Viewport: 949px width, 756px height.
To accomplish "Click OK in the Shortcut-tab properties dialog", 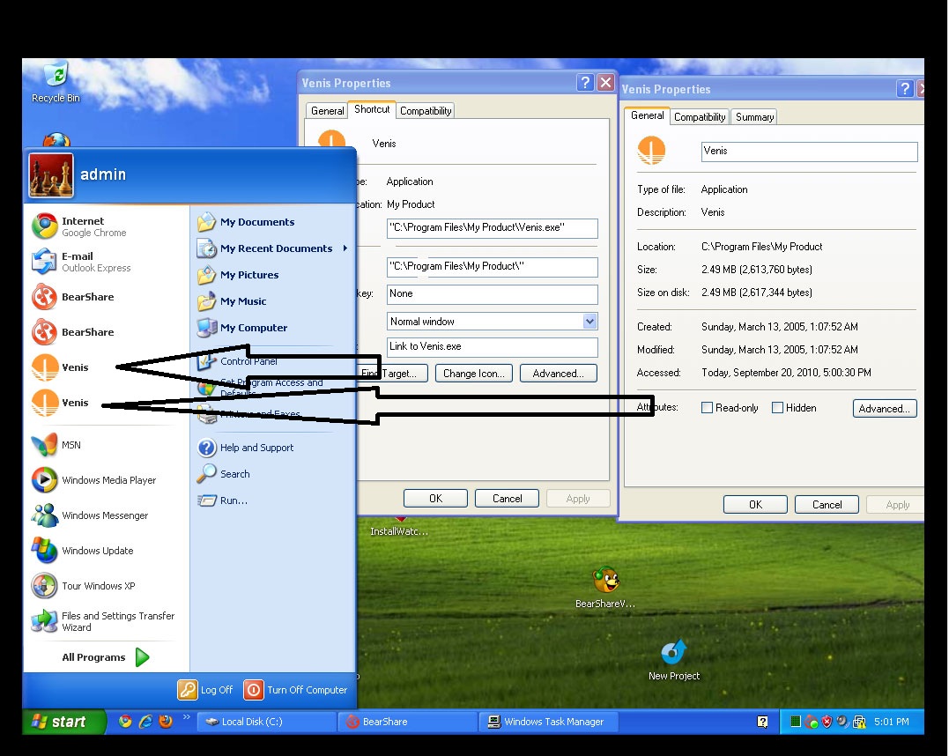I will pos(436,498).
